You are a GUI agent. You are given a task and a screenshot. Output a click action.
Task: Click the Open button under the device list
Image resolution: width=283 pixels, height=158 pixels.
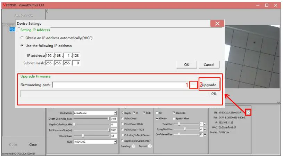coord(13,145)
